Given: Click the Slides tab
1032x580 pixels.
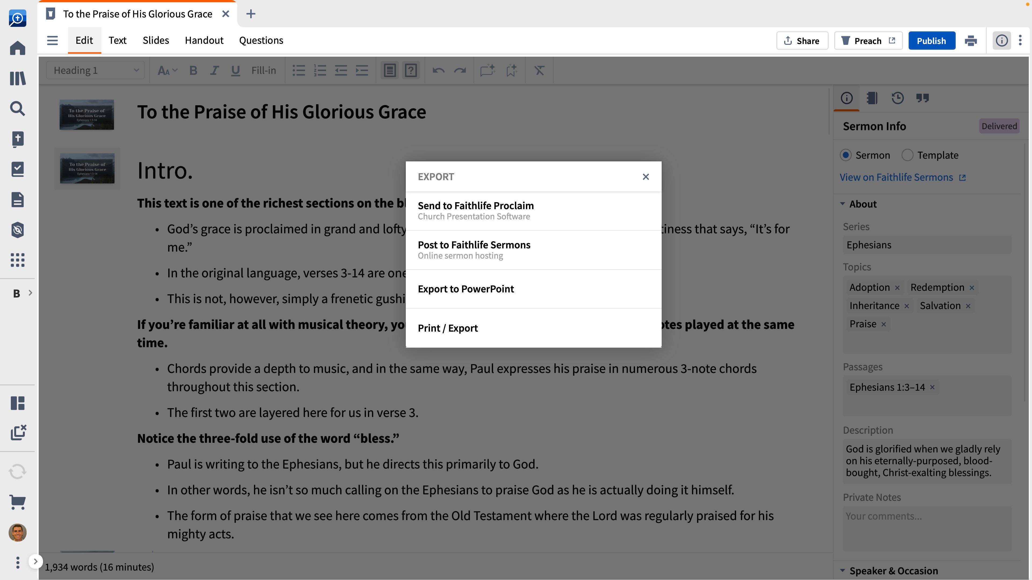Looking at the screenshot, I should 155,40.
